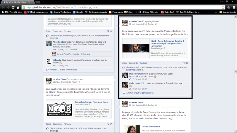Expand Afficher 19 autres commentaires

[x=140, y=93]
